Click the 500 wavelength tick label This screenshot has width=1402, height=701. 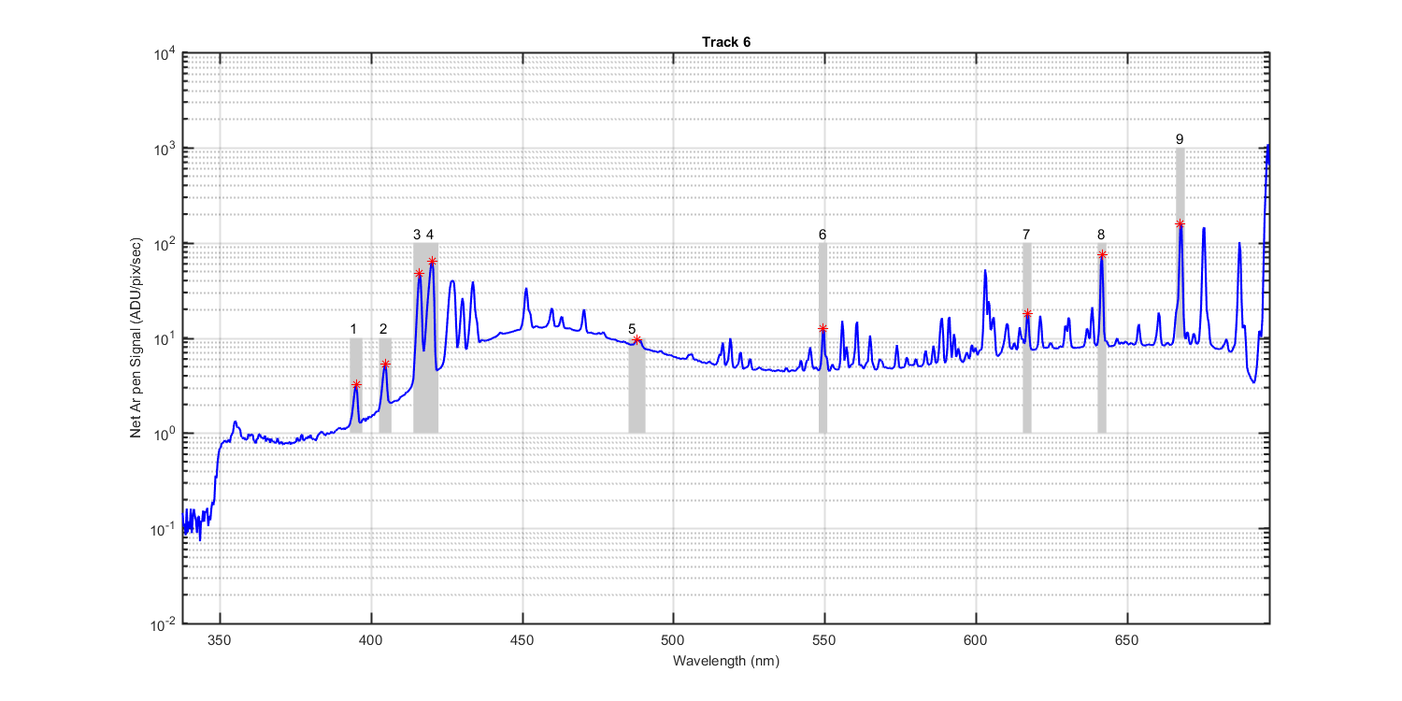coord(673,640)
